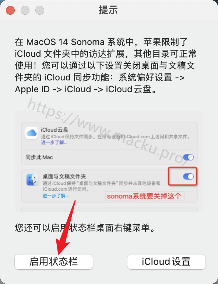Click the 您还可以启用状态栏桌面右键菜单 sentence
This screenshot has height=284, width=218.
tap(85, 228)
